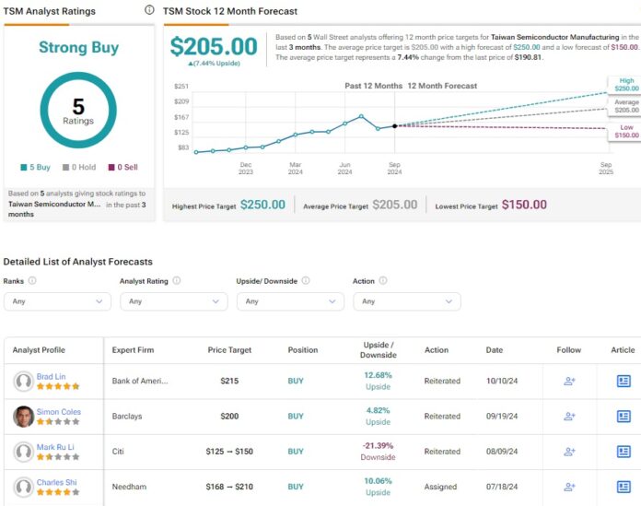Click the info icon beside TSM Analyst Ratings
This screenshot has width=641, height=506.
point(150,10)
